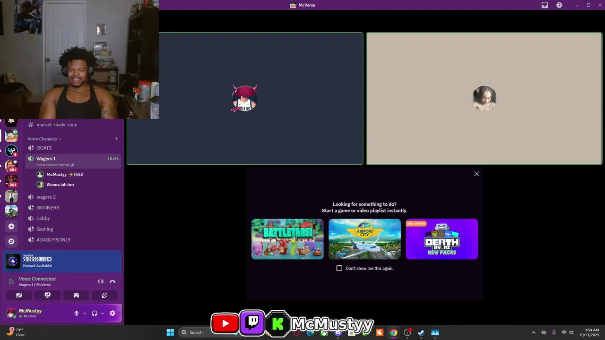This screenshot has width=605, height=340.
Task: Open Windows Start menu
Action: tap(170, 332)
